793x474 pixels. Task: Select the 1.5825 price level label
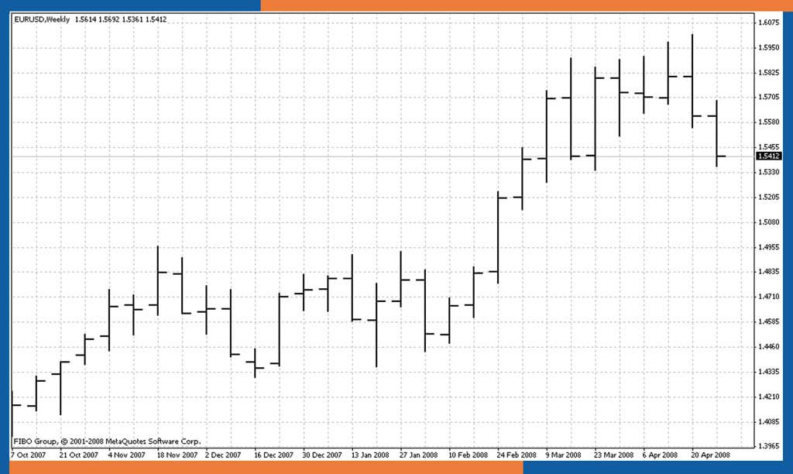(x=771, y=73)
